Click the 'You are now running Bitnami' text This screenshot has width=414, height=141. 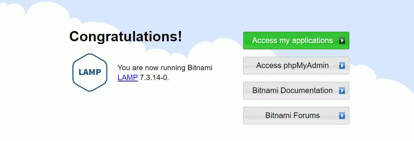165,68
